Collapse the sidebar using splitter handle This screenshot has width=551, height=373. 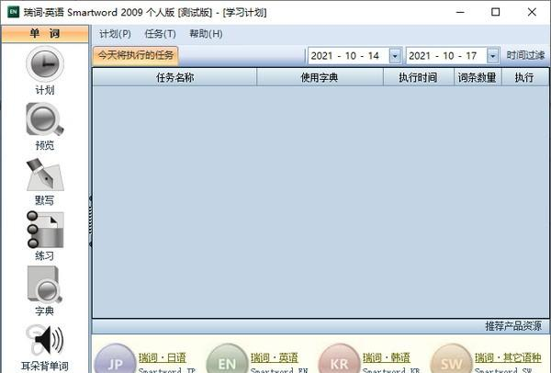(x=91, y=220)
